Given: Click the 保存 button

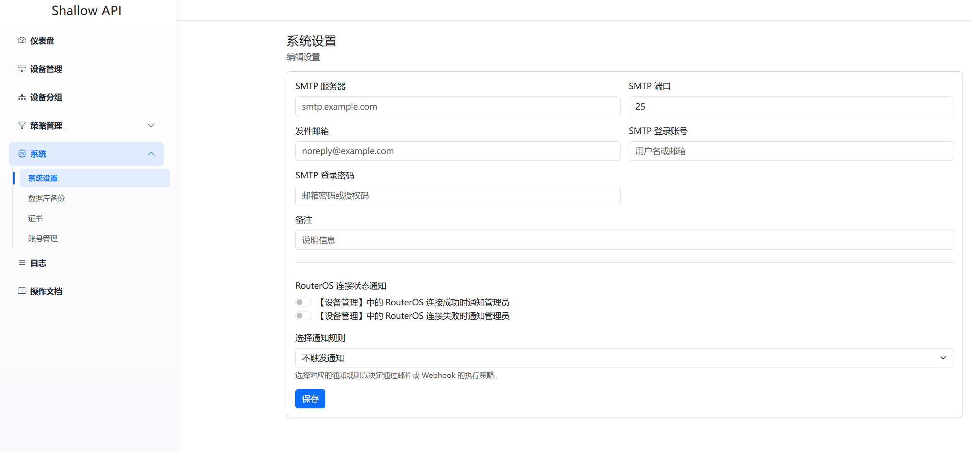Looking at the screenshot, I should point(310,399).
